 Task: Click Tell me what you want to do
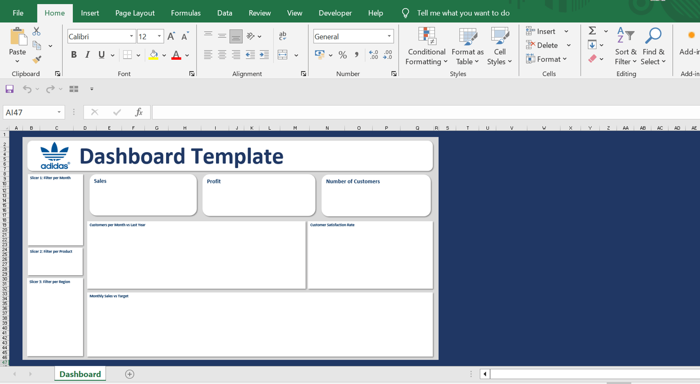pyautogui.click(x=463, y=13)
